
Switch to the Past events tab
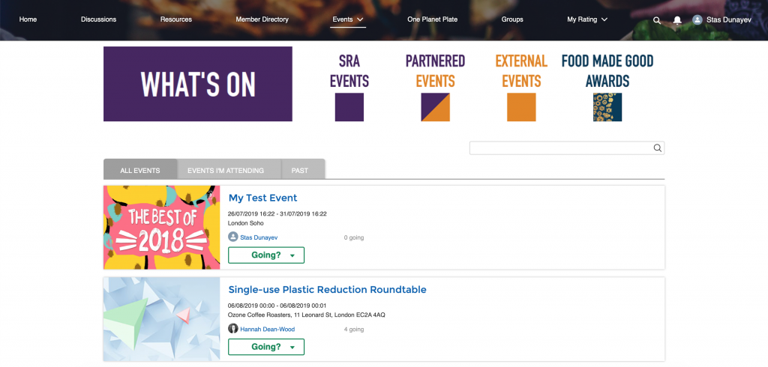coord(300,171)
